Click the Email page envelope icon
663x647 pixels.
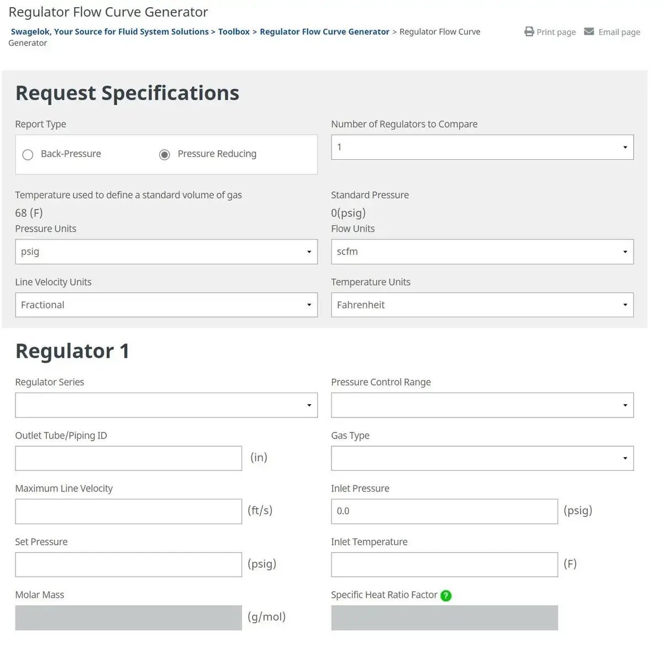(x=589, y=32)
